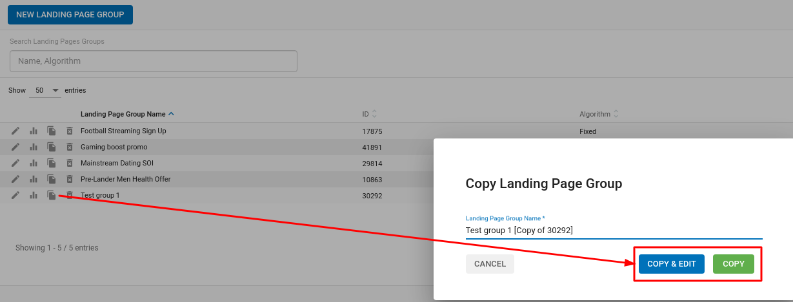The image size is (793, 302).
Task: Open the Show entries dropdown
Action: click(x=45, y=91)
